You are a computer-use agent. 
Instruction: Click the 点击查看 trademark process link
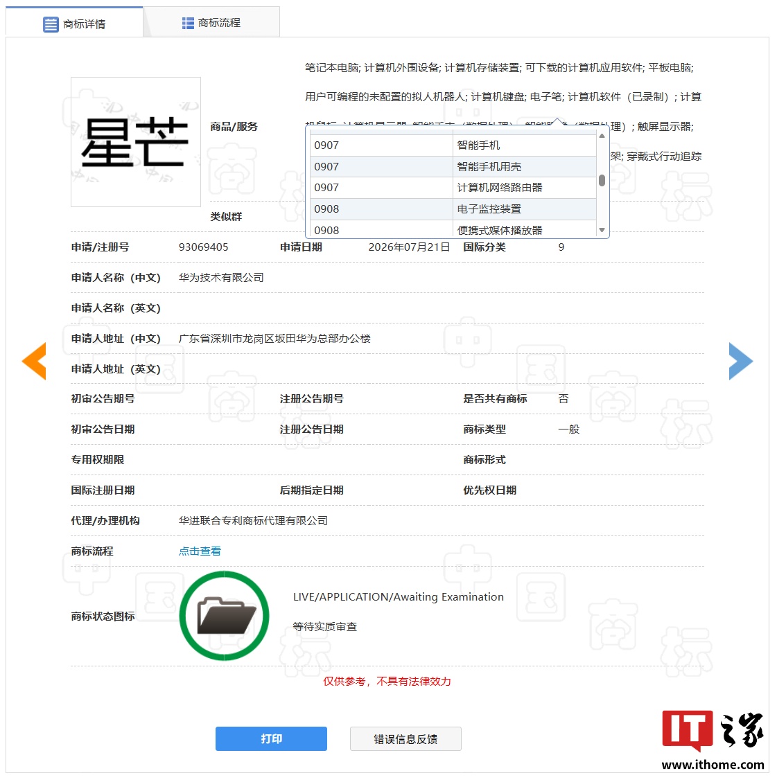click(200, 551)
